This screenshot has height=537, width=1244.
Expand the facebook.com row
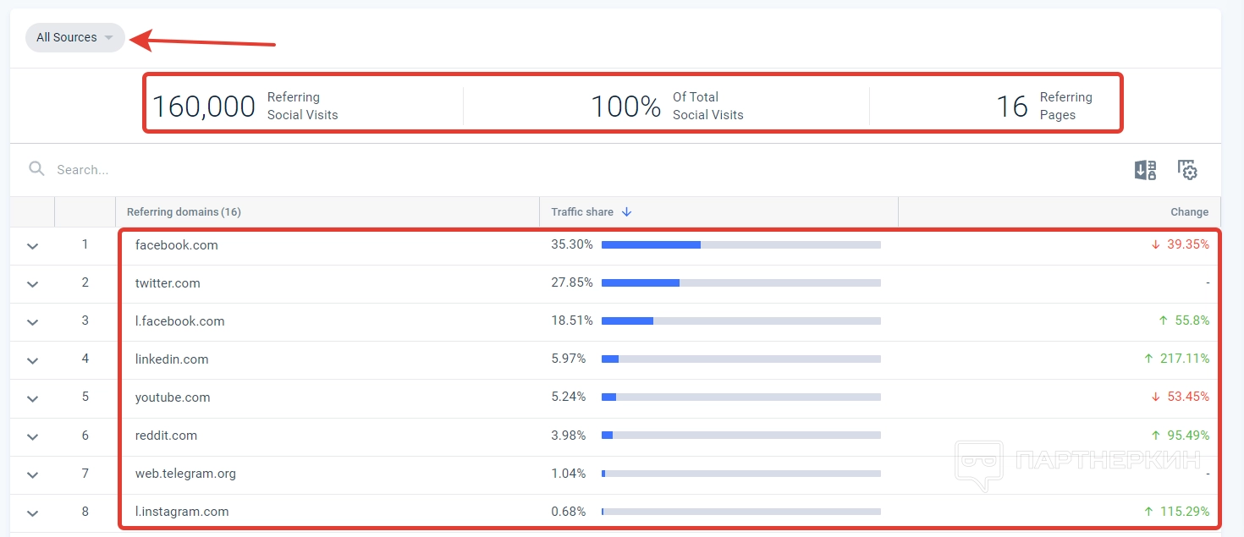[32, 246]
